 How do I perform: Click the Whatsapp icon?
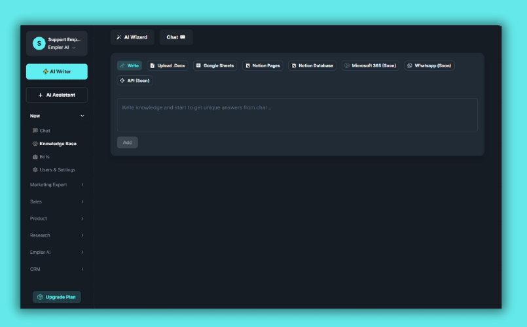coord(410,65)
